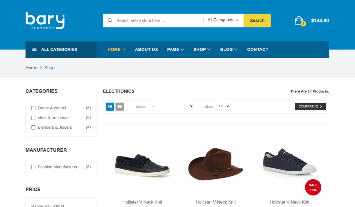Open the shopping bag cart icon

299,20
